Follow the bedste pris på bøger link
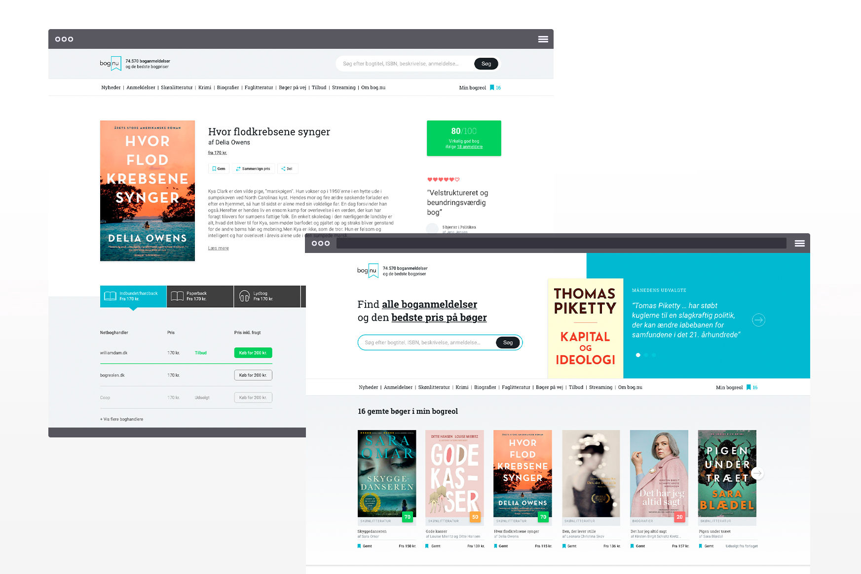The image size is (861, 574). coord(439,318)
